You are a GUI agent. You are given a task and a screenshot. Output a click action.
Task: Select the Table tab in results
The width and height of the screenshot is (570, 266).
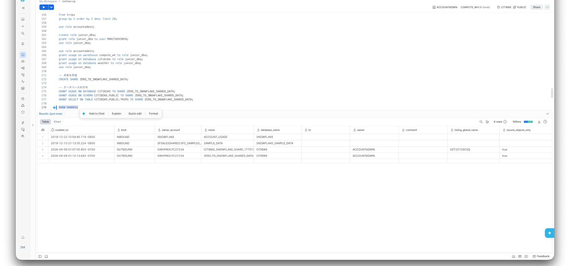coord(45,122)
